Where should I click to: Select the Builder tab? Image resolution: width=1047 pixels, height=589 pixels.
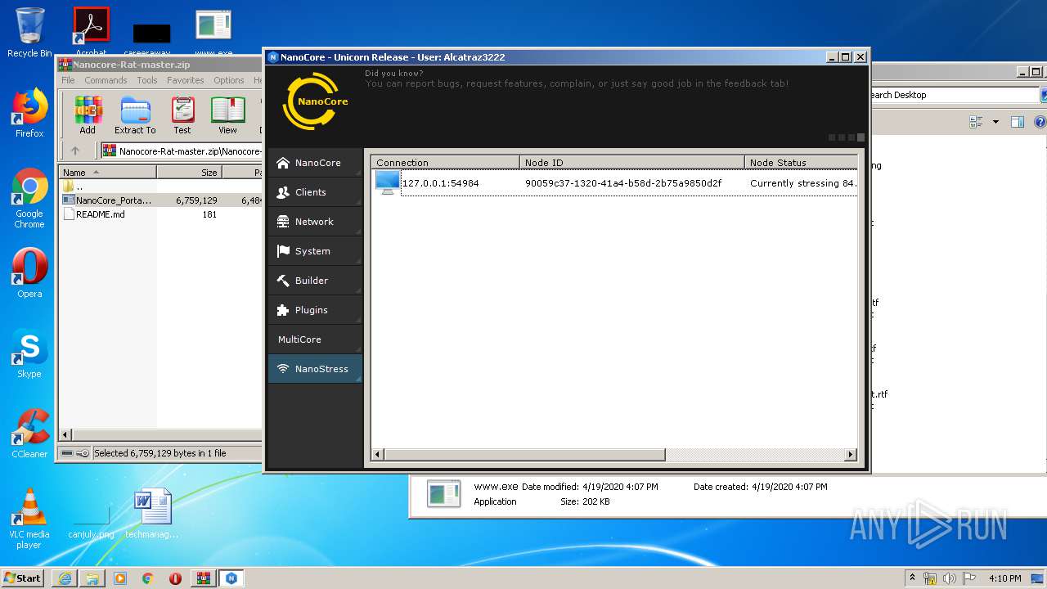[315, 281]
